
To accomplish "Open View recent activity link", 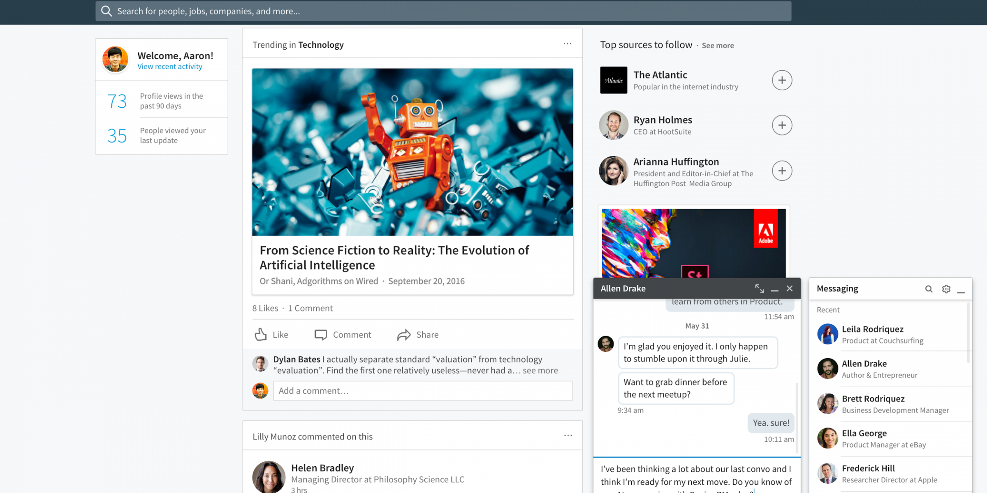I will coord(170,67).
